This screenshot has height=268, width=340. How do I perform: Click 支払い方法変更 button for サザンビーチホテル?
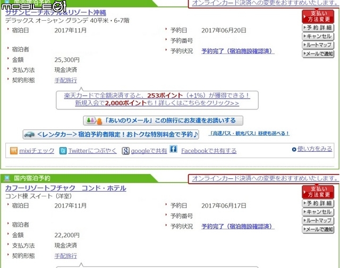click(x=318, y=16)
